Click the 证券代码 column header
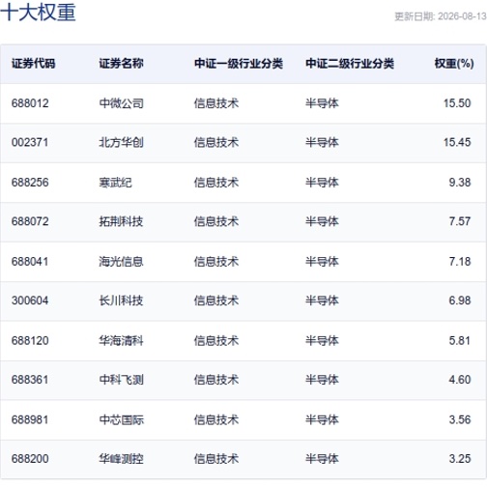487x487 pixels. pyautogui.click(x=33, y=64)
